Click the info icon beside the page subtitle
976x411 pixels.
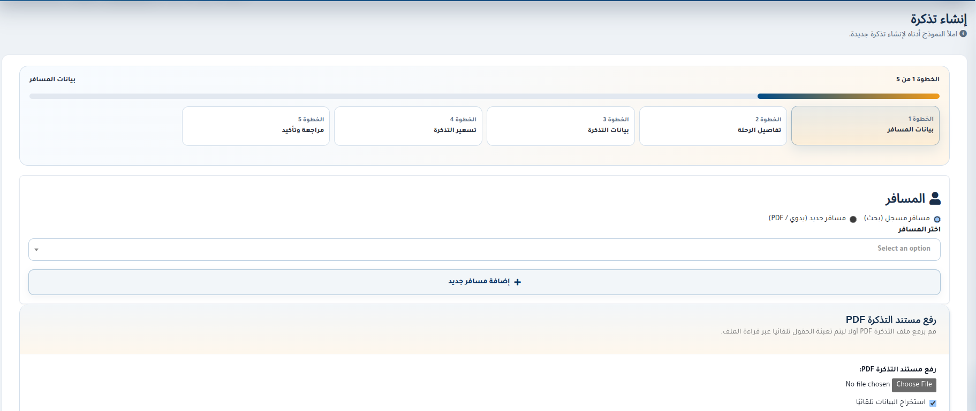coord(963,34)
